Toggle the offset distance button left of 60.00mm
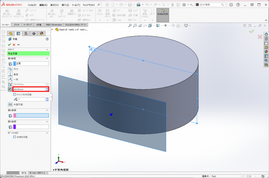 click(10, 89)
